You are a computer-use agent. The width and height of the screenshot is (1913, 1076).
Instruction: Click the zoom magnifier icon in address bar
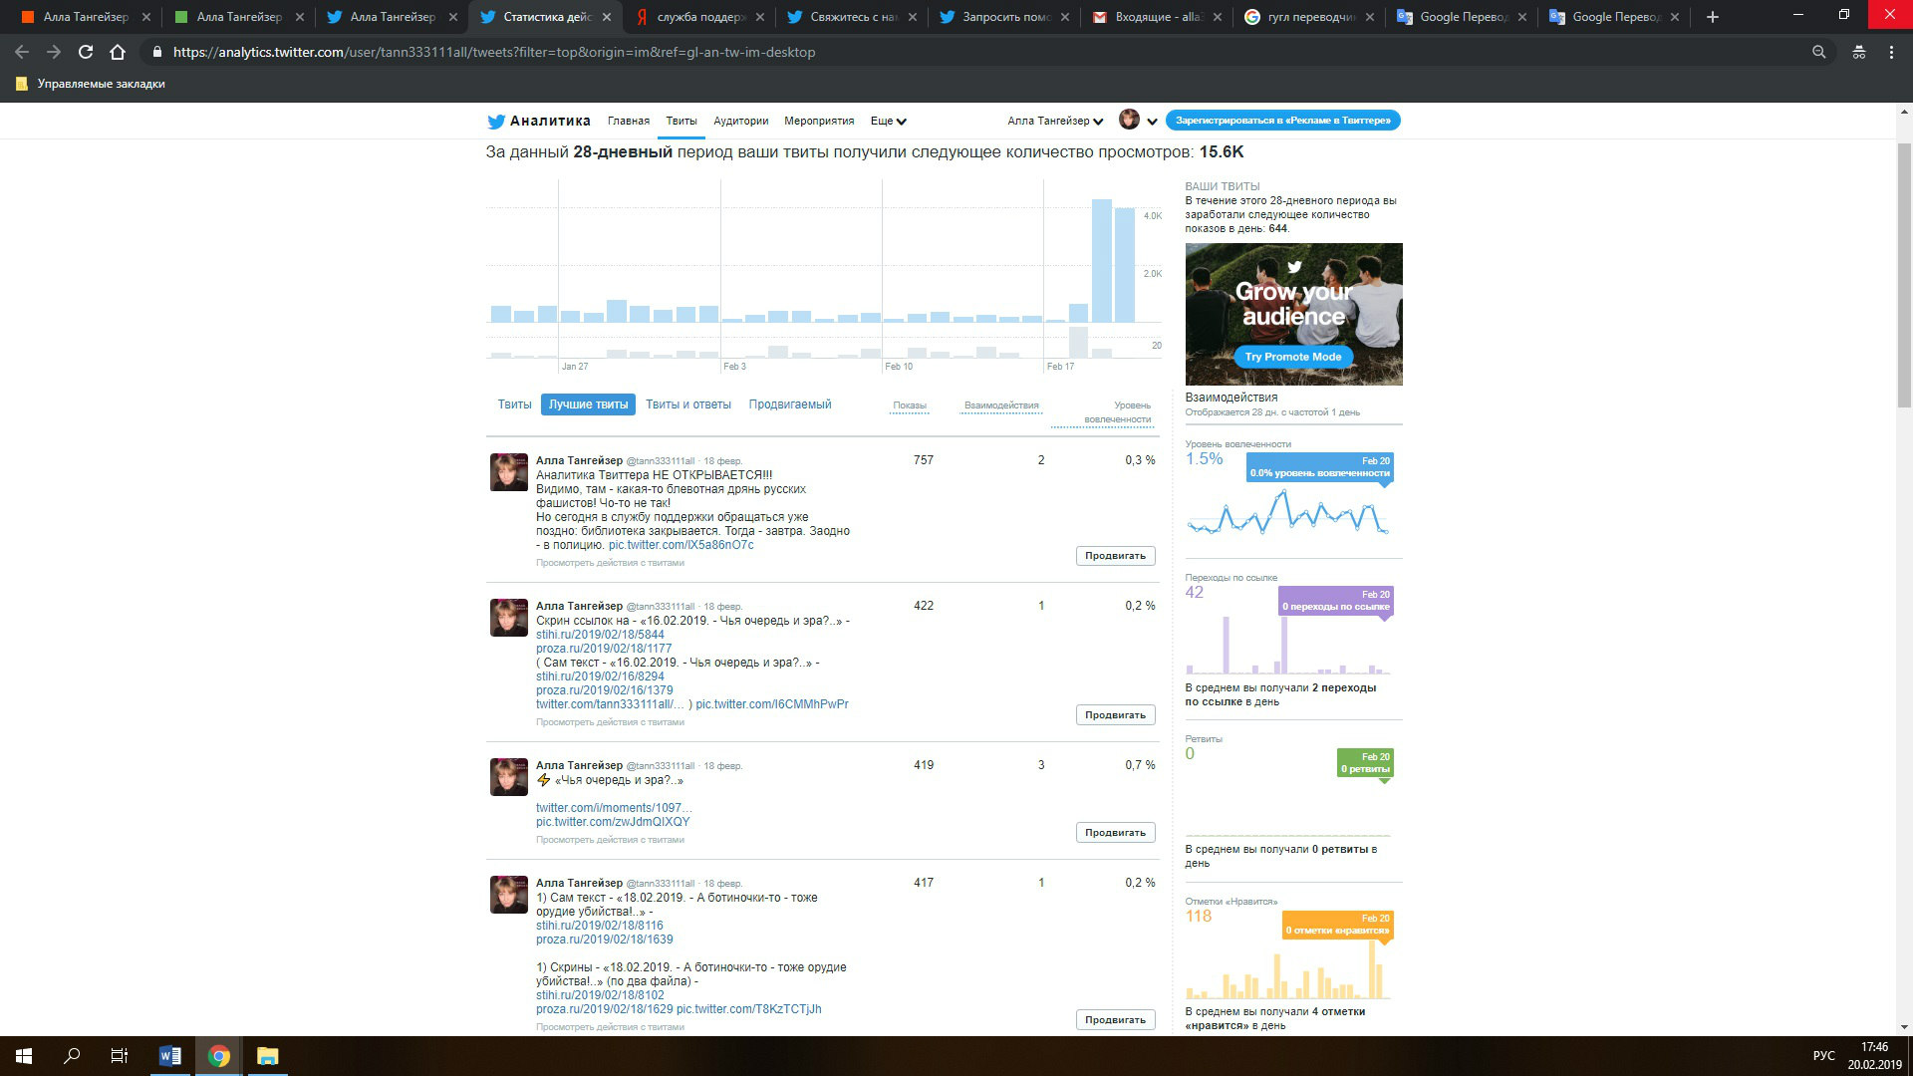1818,52
